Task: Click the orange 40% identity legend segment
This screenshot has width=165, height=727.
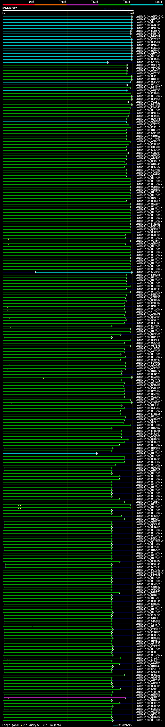Action: [x=51, y=5]
